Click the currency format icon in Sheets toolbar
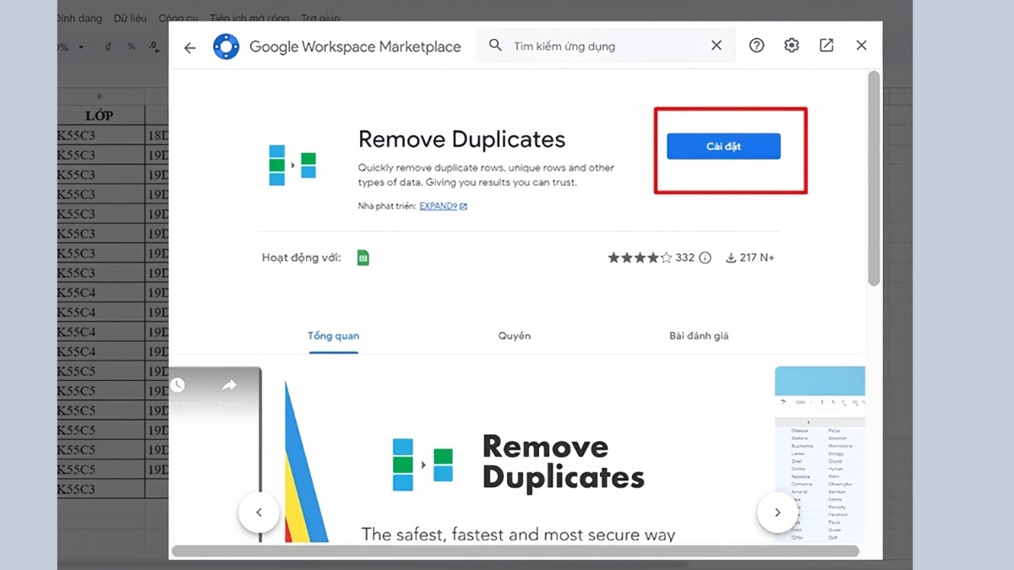The width and height of the screenshot is (1014, 570). pyautogui.click(x=107, y=47)
